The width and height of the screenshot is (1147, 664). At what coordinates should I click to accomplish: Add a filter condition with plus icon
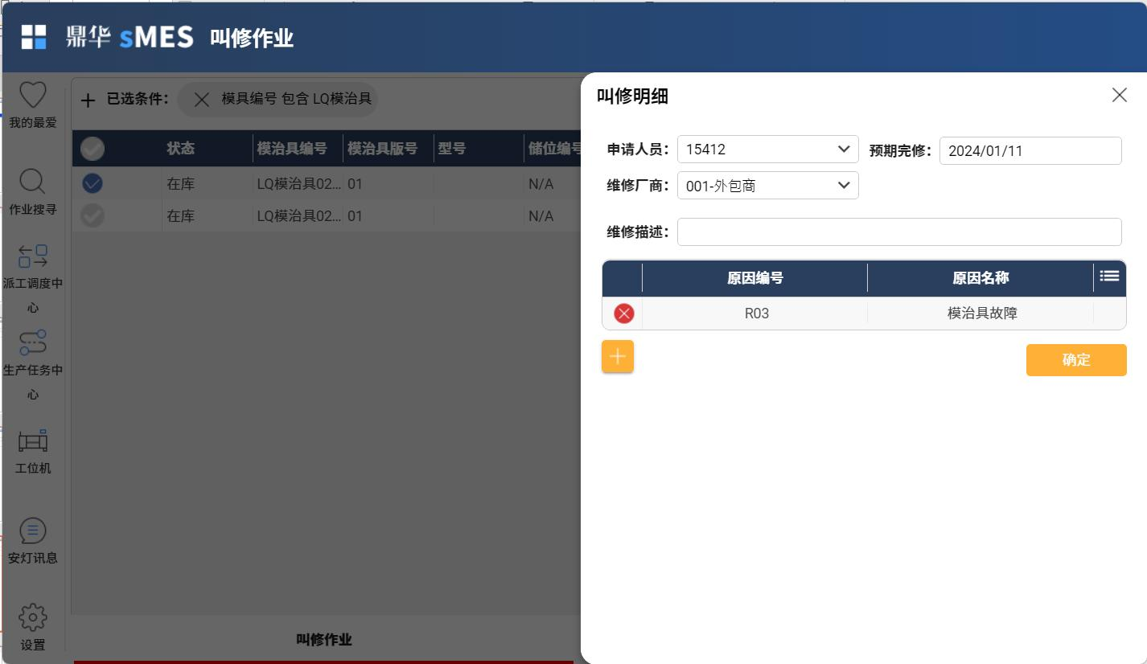[88, 100]
